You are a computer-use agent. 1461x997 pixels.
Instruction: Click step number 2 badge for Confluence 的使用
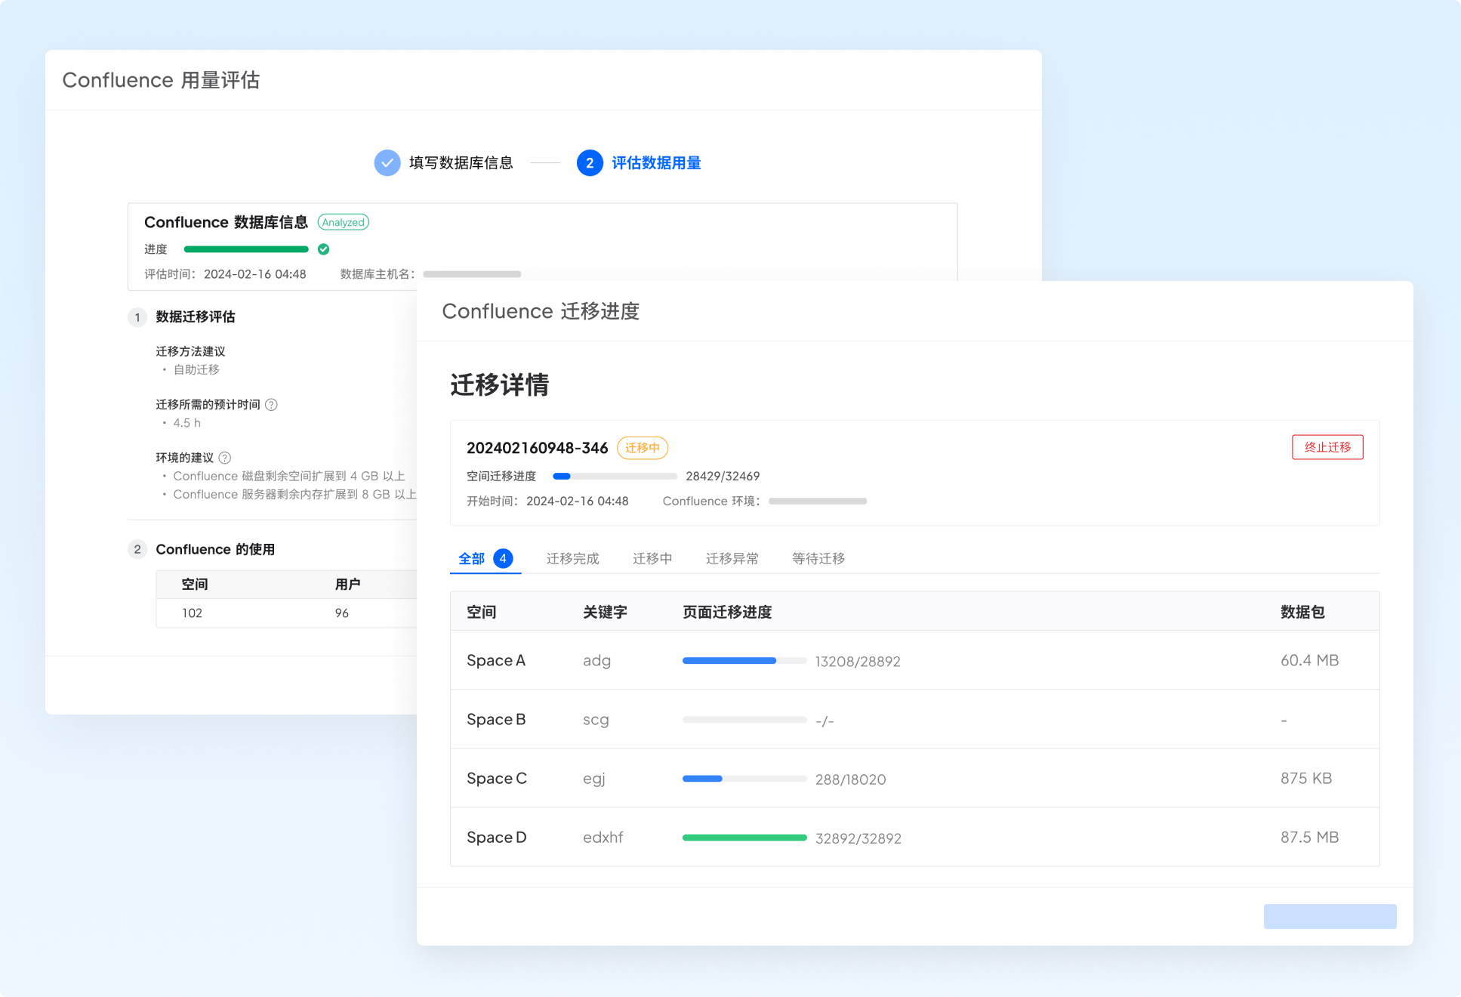(137, 549)
